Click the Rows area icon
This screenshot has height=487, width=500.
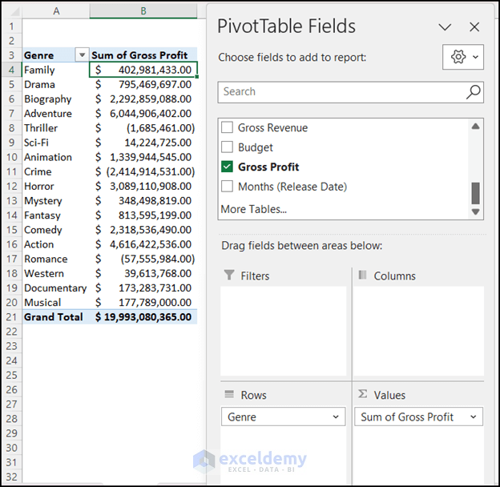tap(229, 394)
